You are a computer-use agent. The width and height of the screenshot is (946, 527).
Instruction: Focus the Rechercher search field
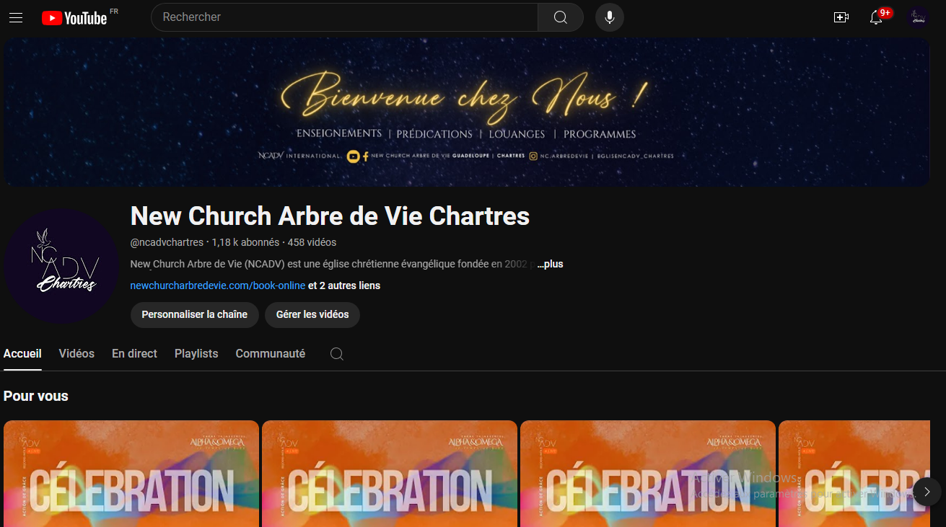pyautogui.click(x=345, y=17)
